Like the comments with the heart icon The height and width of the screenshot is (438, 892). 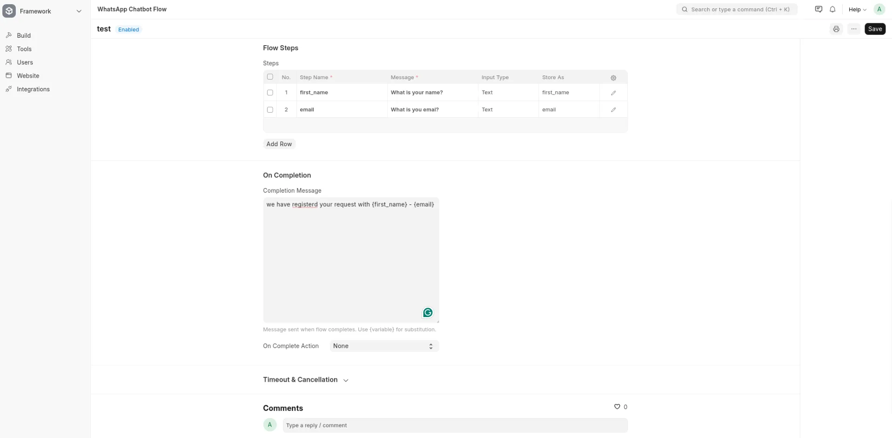617,406
